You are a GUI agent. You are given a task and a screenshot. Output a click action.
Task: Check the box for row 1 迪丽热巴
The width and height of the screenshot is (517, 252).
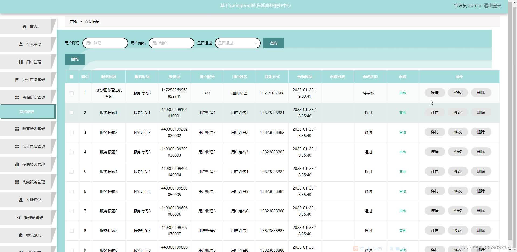pyautogui.click(x=72, y=93)
